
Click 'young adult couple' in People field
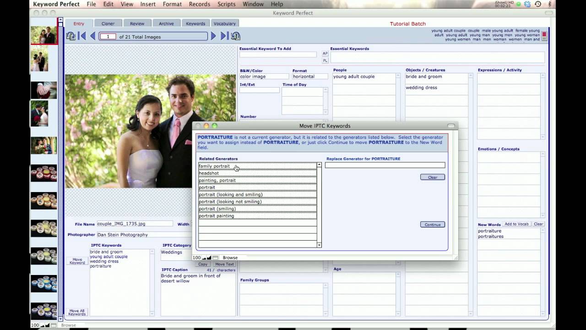tap(354, 77)
